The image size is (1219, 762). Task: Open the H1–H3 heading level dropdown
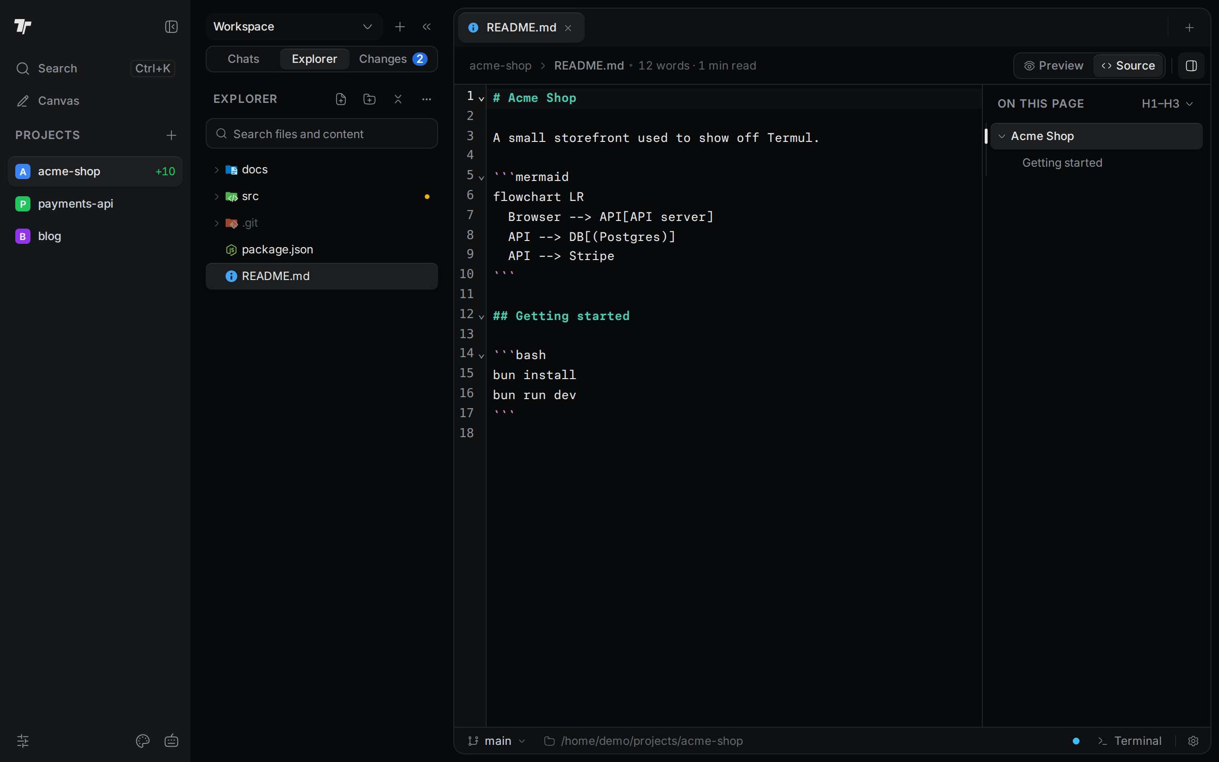[1167, 104]
